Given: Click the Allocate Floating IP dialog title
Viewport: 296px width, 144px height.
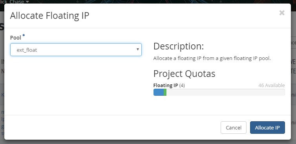Looking at the screenshot, I should (x=49, y=16).
